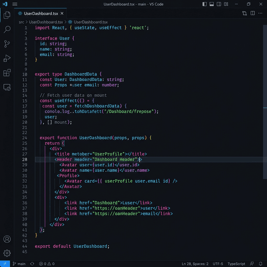Open the Explorer view in activity bar
Viewport: 267px width, 267px height.
7,15
